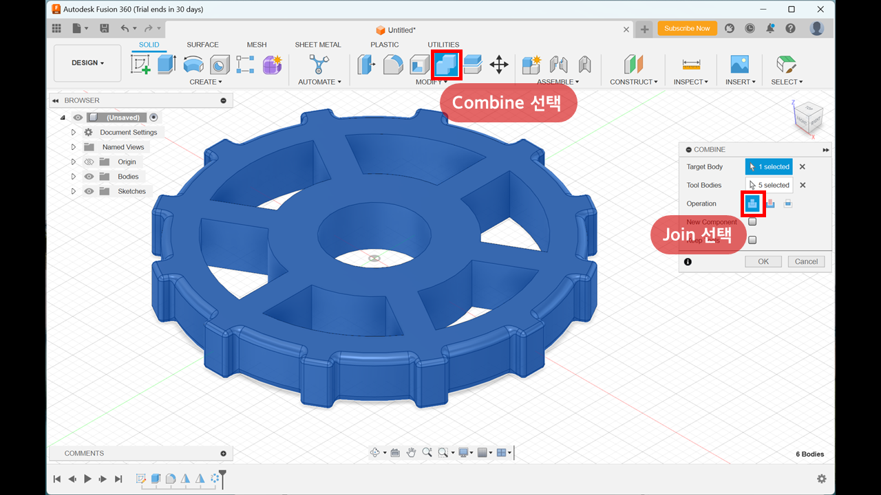The height and width of the screenshot is (495, 881).
Task: Open the job status clock icon
Action: coord(750,28)
